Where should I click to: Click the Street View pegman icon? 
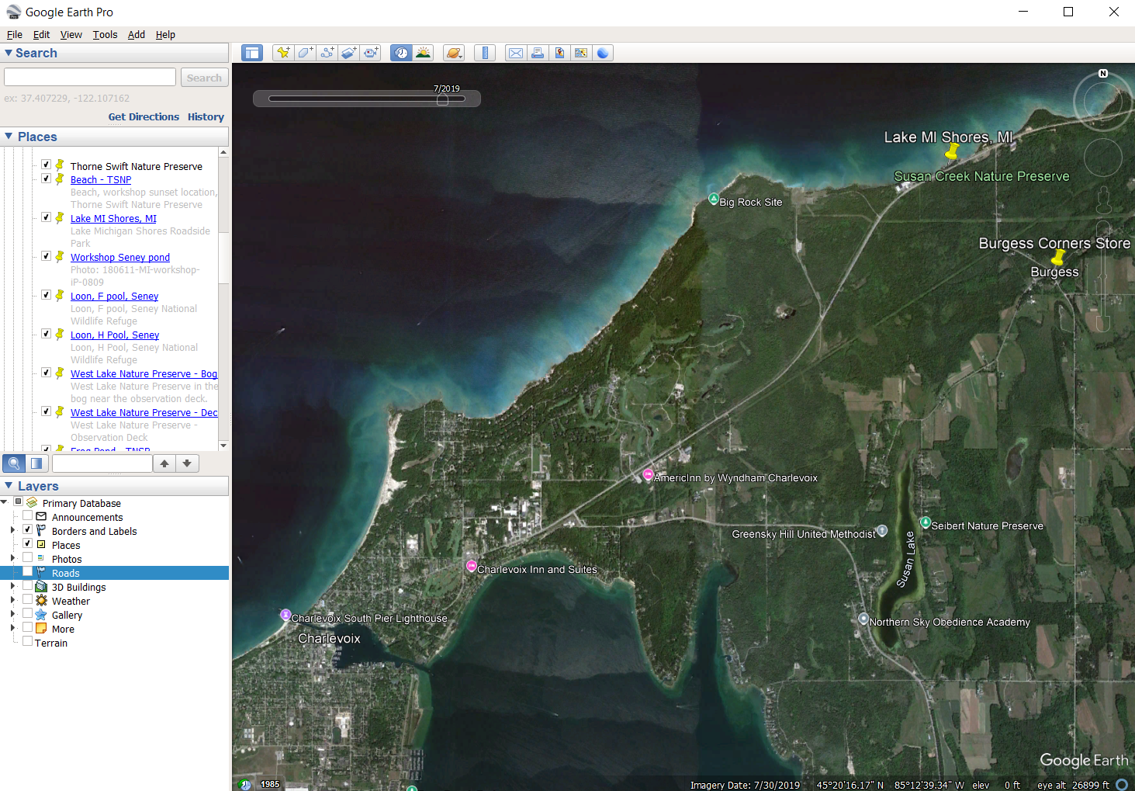(1103, 200)
